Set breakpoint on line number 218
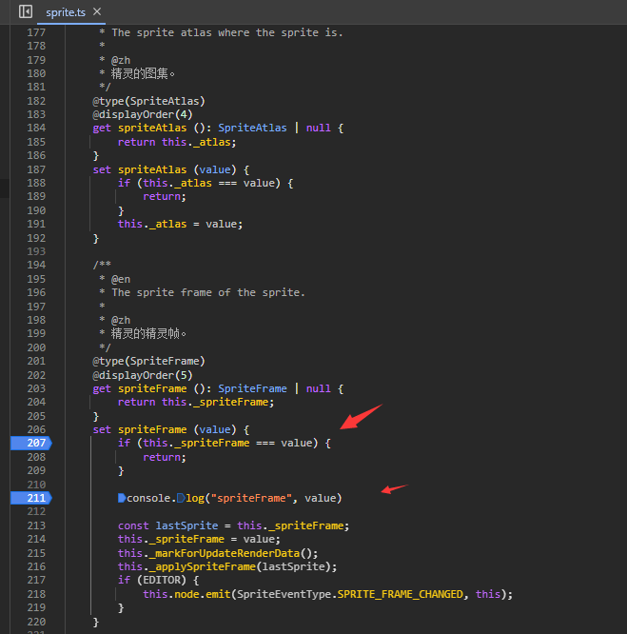Viewport: 627px width, 634px height. click(x=36, y=594)
